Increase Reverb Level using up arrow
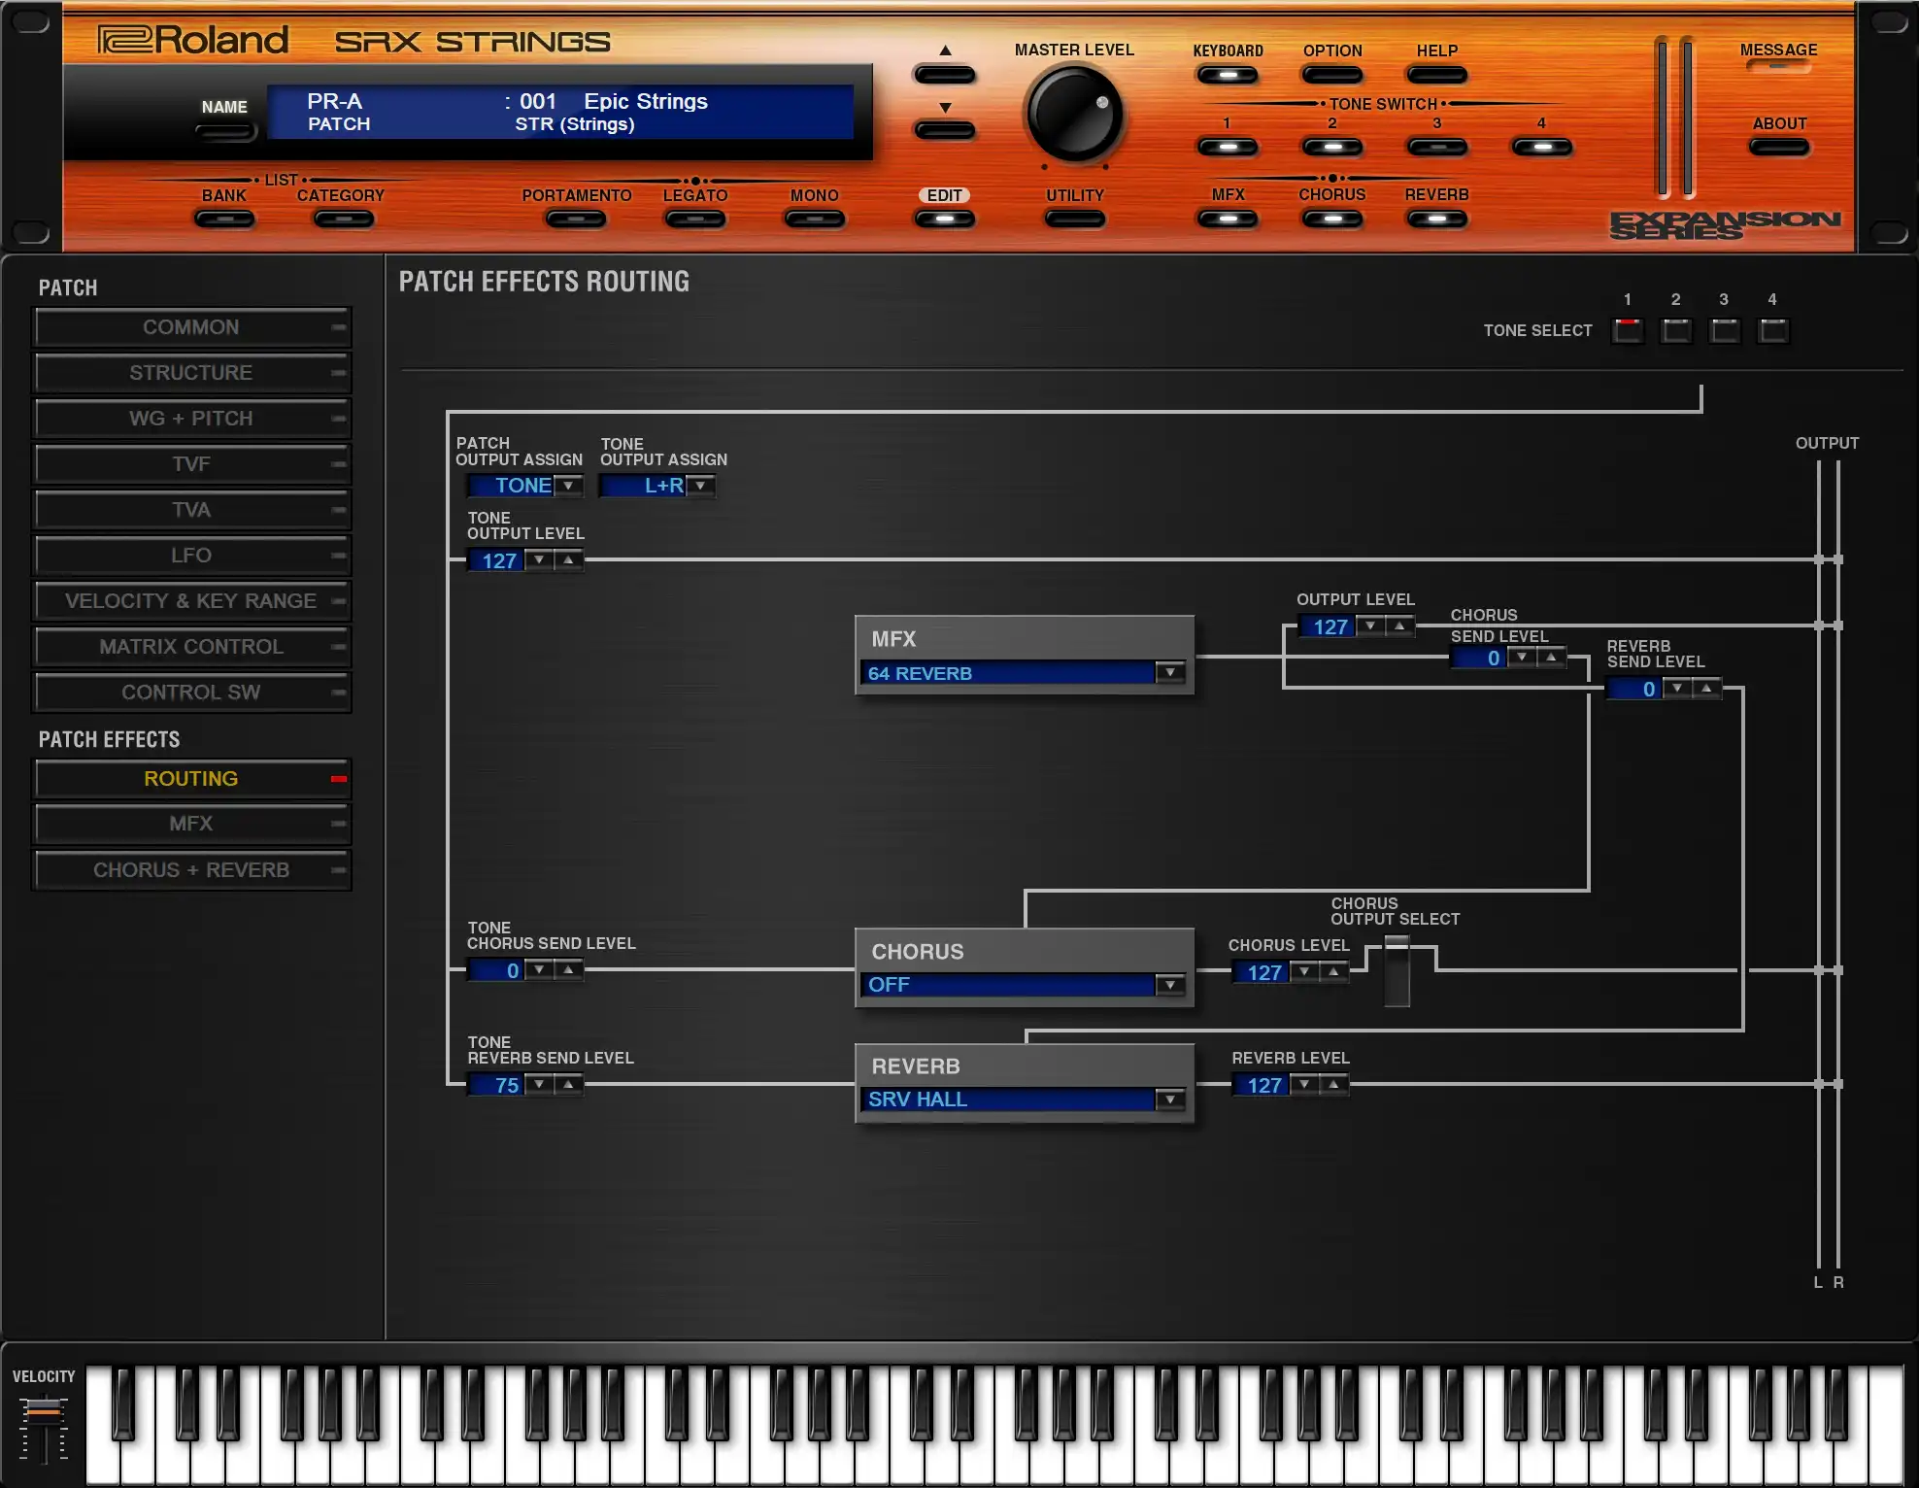 1333,1084
